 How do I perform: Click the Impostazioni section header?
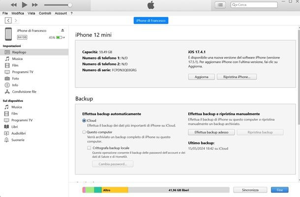(x=12, y=46)
